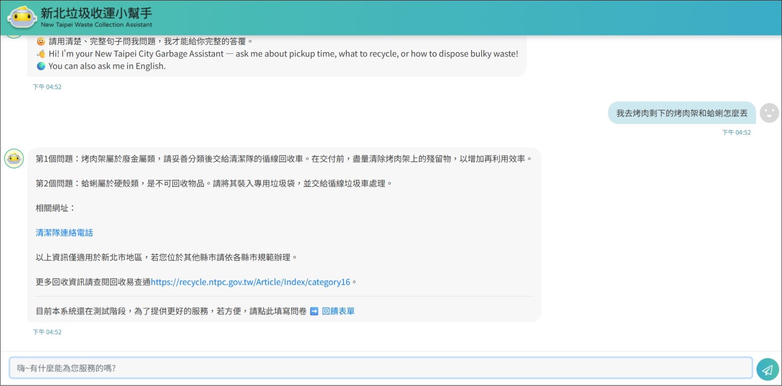Open the 回饋表單 feedback form link
This screenshot has width=782, height=386.
pos(338,311)
